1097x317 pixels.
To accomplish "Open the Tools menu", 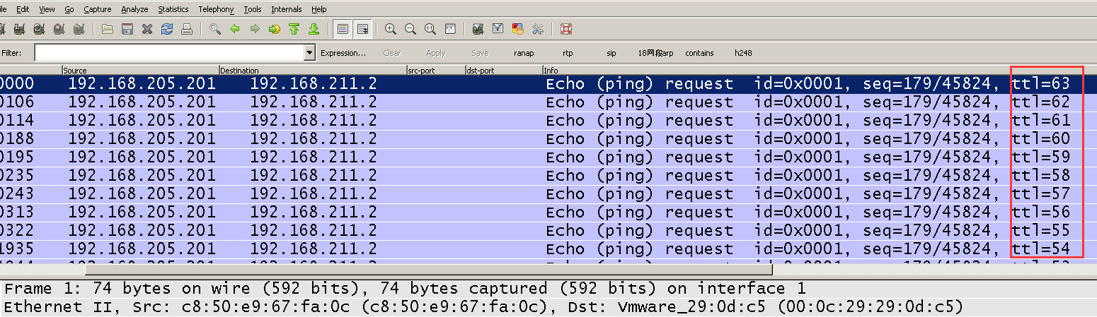I will tap(253, 9).
